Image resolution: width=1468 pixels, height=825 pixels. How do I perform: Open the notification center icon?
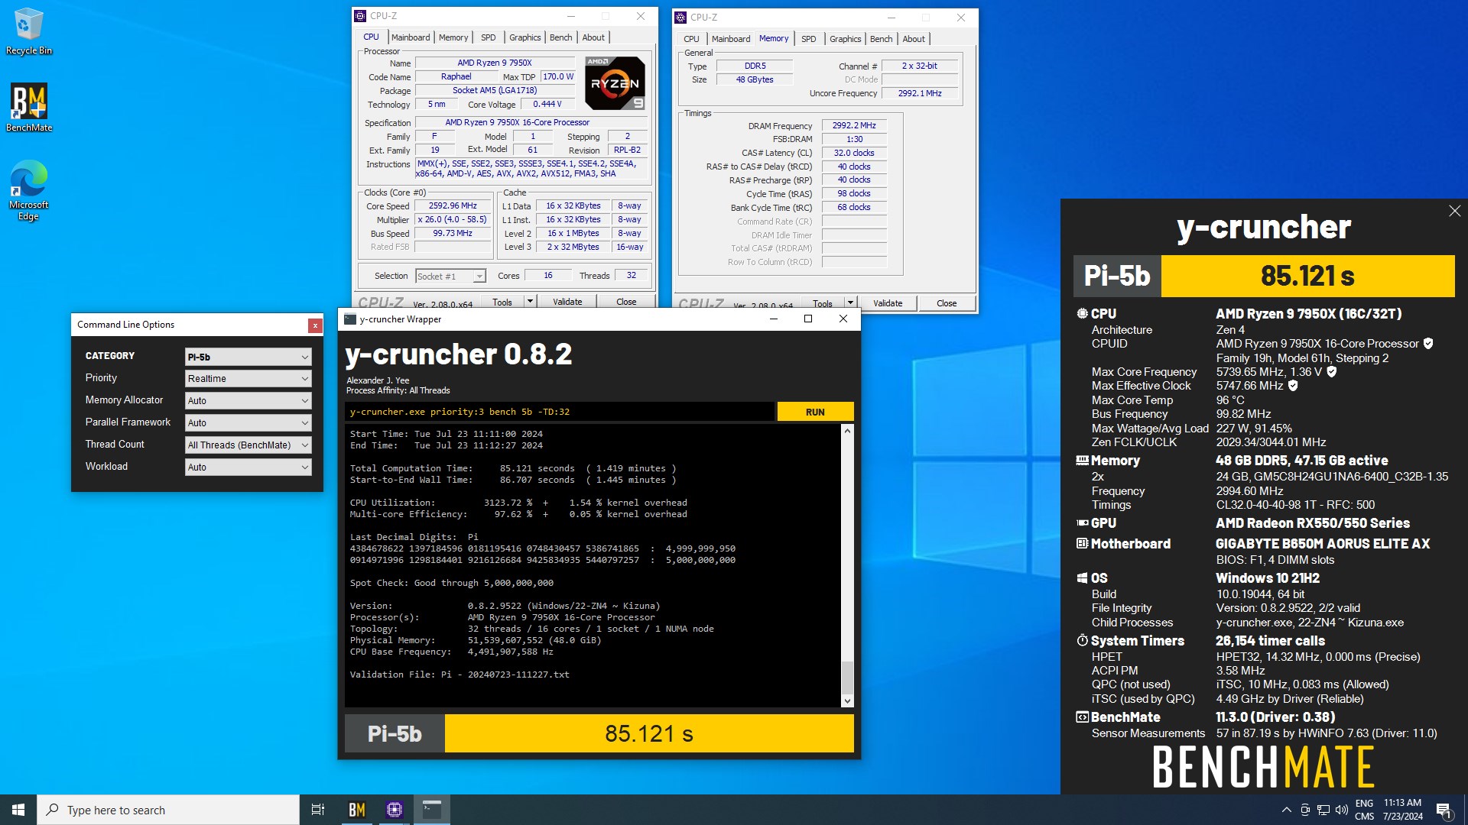1444,810
